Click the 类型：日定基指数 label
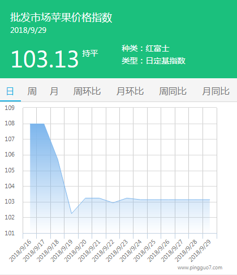The width and height of the screenshot is (237, 275). tap(153, 61)
